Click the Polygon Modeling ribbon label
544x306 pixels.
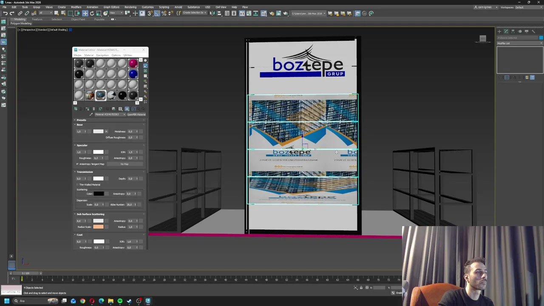coord(21,23)
